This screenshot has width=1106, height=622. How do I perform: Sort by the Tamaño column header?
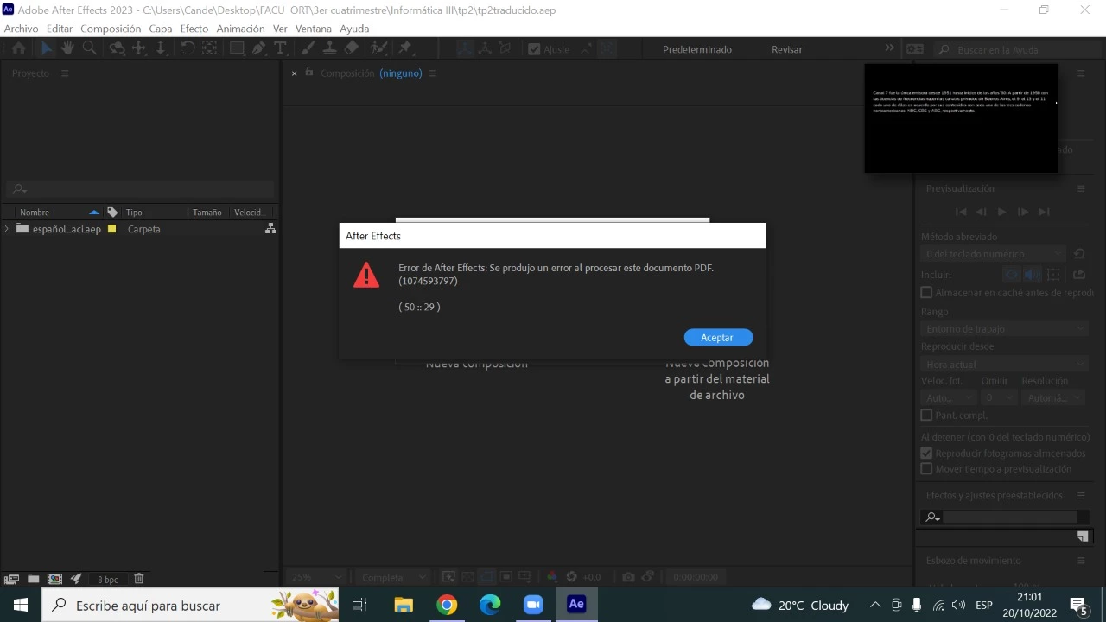(207, 213)
